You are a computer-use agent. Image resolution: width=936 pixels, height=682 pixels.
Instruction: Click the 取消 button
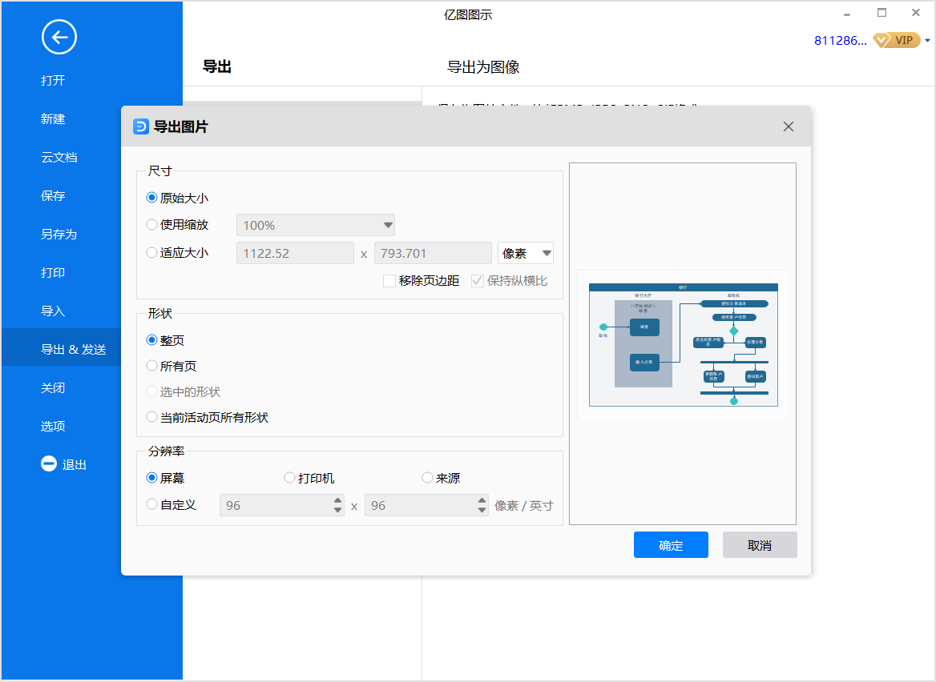[760, 545]
